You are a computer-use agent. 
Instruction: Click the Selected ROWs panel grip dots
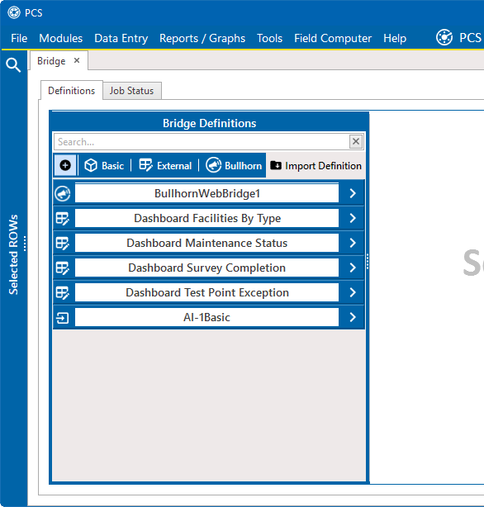coord(25,244)
